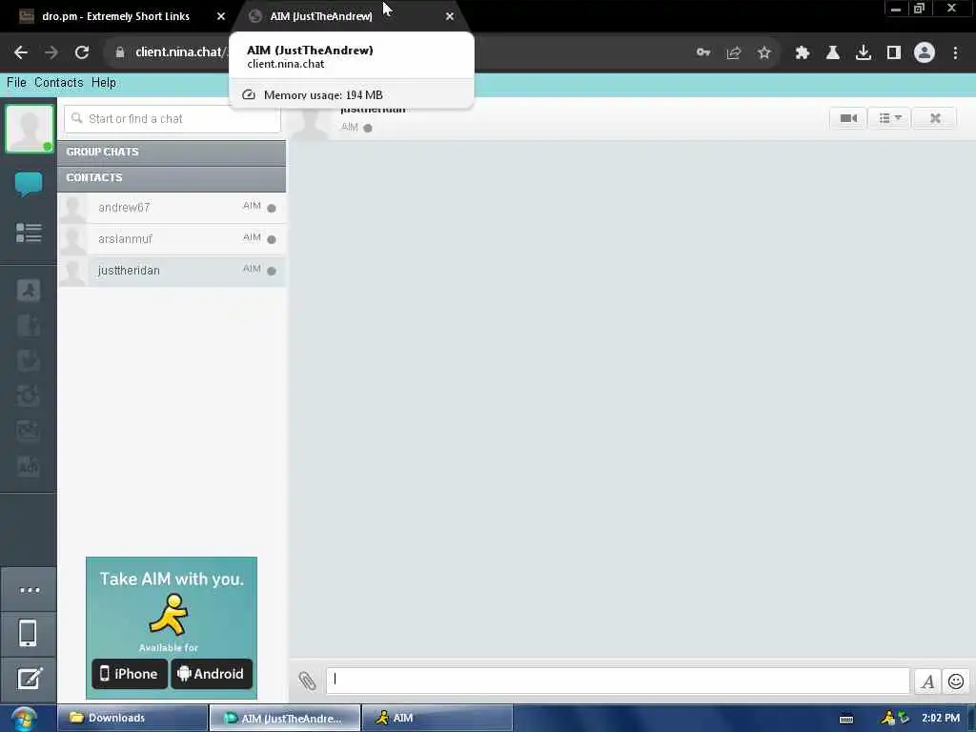Select contact arslanmuf
Screen dimensions: 976x732
[172, 239]
